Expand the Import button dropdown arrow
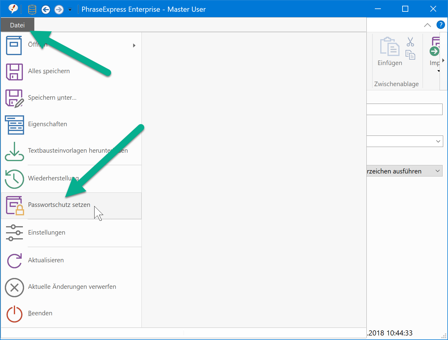448x340 pixels. (x=438, y=71)
